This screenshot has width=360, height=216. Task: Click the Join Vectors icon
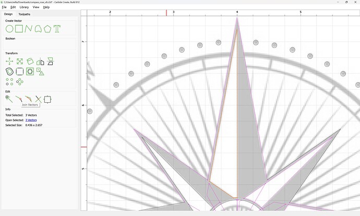19,99
